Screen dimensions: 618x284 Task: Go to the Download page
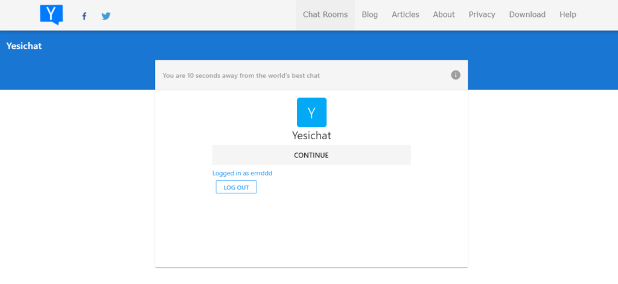pyautogui.click(x=527, y=14)
